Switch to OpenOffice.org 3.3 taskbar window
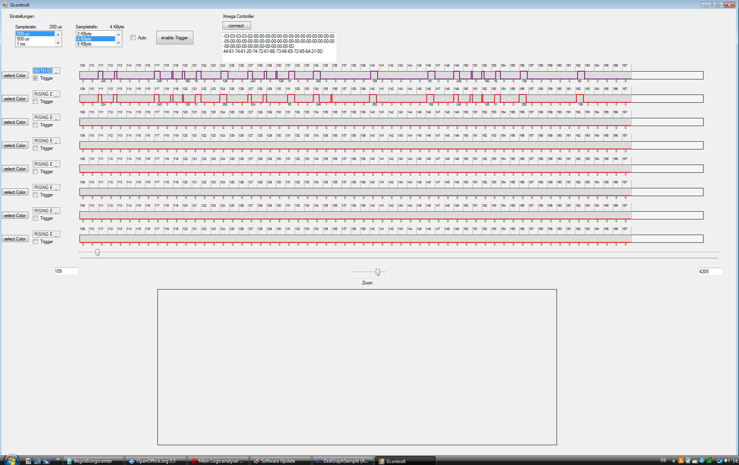Viewport: 739px width, 465px height. tap(156, 461)
